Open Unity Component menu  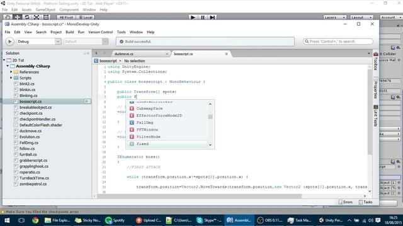(69, 10)
